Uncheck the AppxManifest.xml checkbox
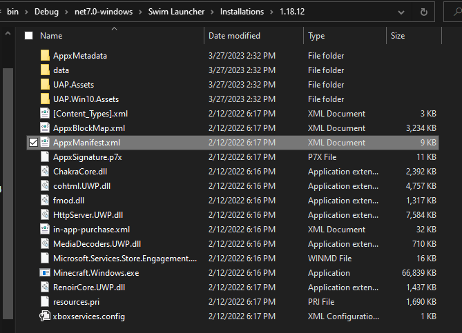Viewport: 462px width, 333px height. [x=33, y=143]
